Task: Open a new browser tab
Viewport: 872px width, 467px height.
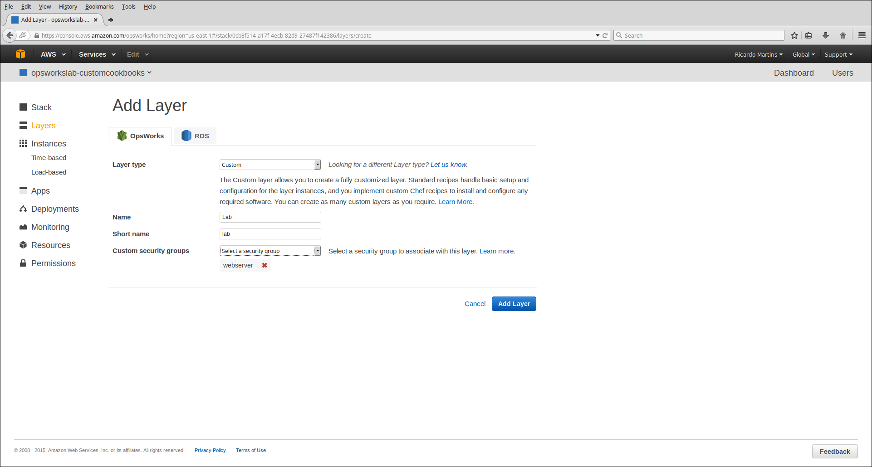Action: click(111, 20)
